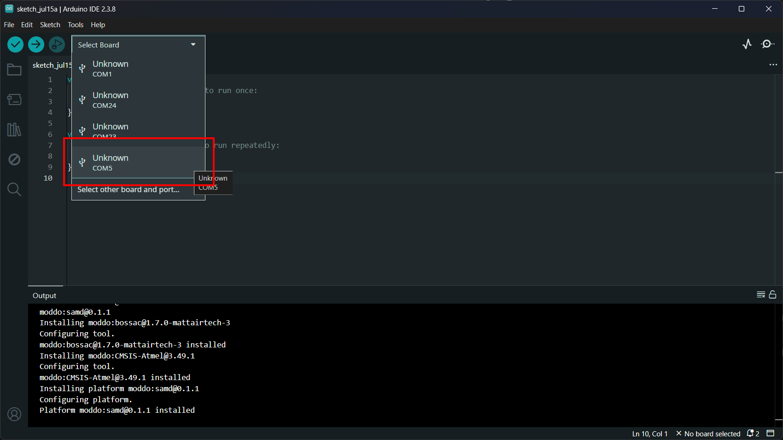Click line number 1 in the gutter

[x=50, y=79]
